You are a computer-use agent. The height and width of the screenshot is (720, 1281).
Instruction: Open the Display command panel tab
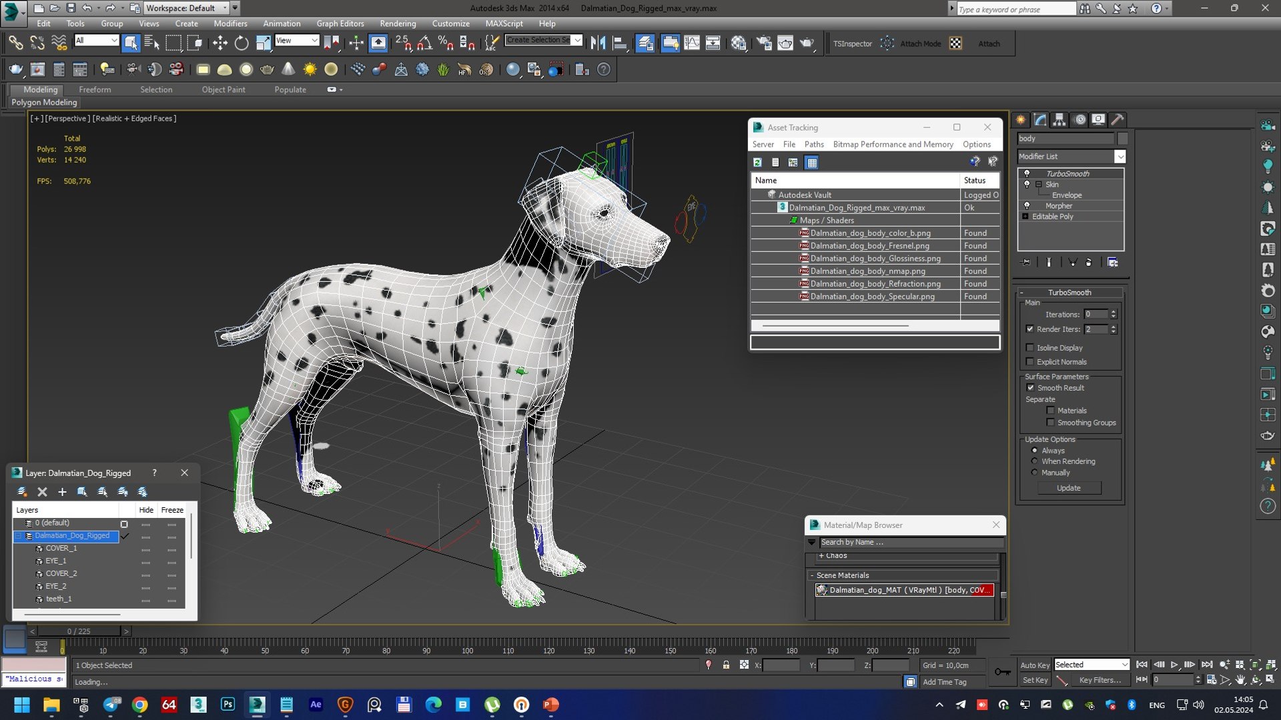pyautogui.click(x=1098, y=120)
